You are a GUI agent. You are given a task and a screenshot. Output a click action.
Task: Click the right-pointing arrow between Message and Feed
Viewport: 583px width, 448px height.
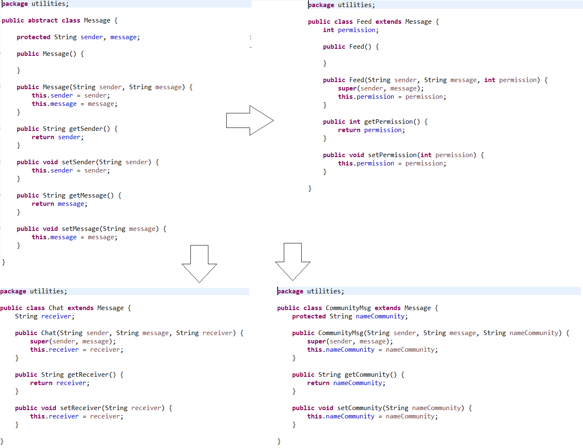pyautogui.click(x=250, y=121)
